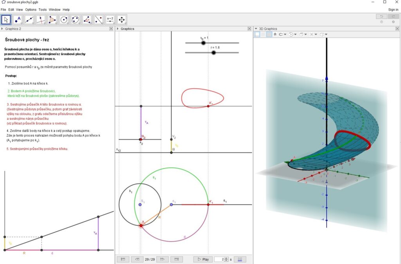Screen dimensions: 401x264
Task: Toggle the grid in 3D Graphics
Action: click(x=263, y=34)
